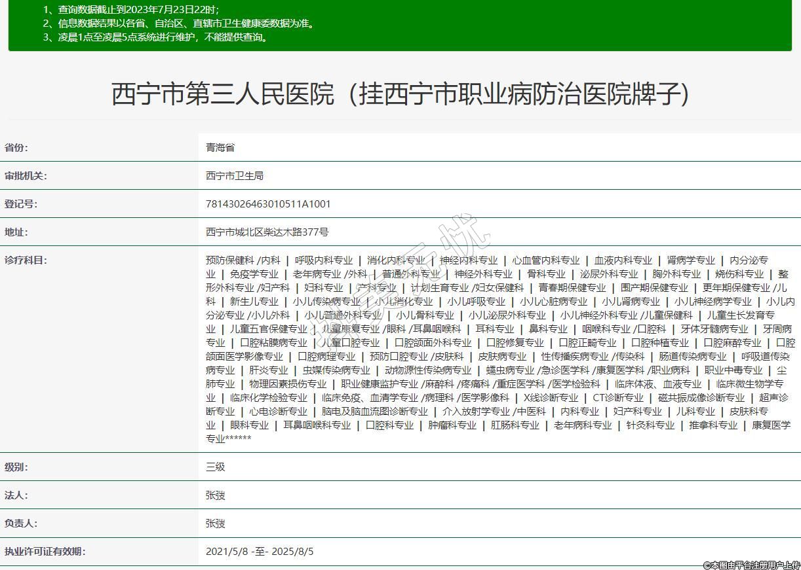This screenshot has width=801, height=570.
Task: Select the 级别 row label
Action: coord(16,467)
